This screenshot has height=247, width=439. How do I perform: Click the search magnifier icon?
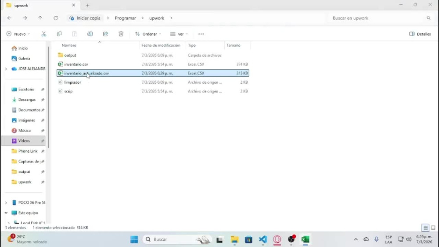(428, 18)
